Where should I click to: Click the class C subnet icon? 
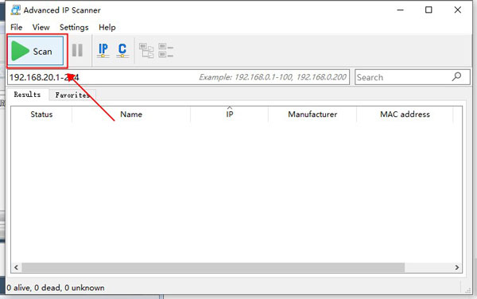pyautogui.click(x=122, y=50)
